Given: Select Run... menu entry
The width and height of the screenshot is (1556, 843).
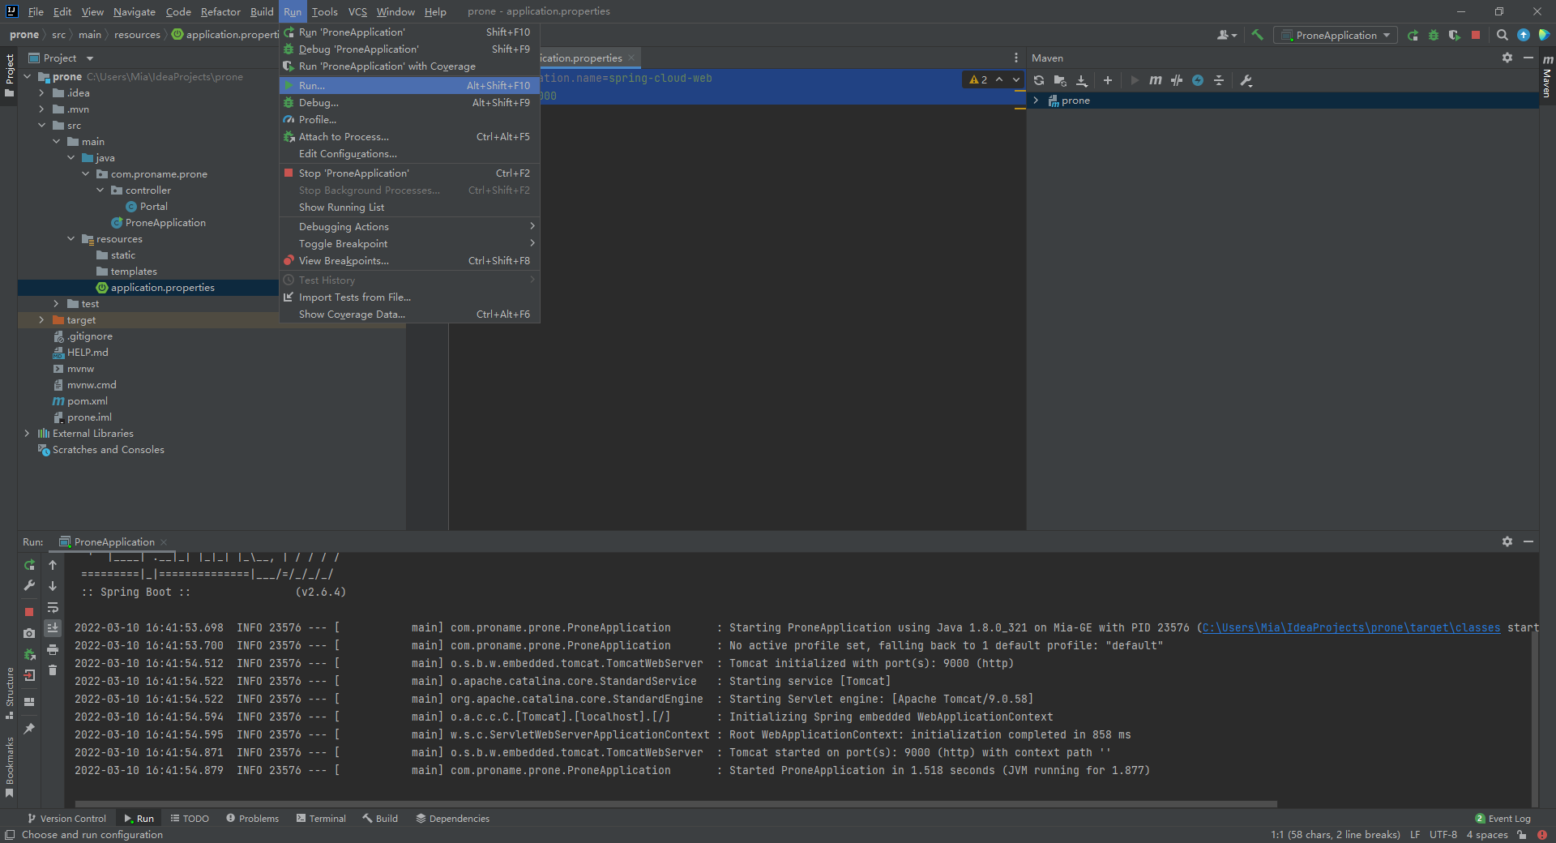Looking at the screenshot, I should (x=409, y=85).
